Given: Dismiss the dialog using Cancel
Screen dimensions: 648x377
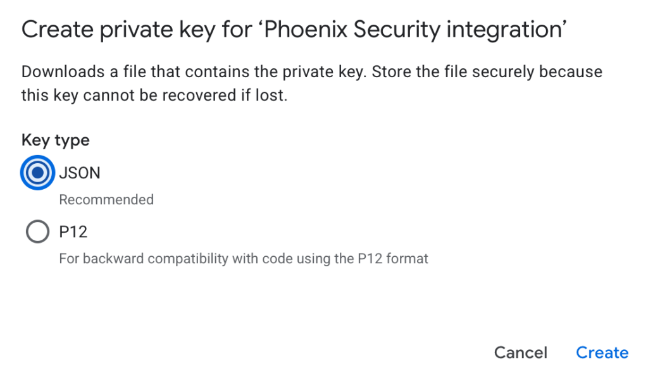Looking at the screenshot, I should coord(521,352).
